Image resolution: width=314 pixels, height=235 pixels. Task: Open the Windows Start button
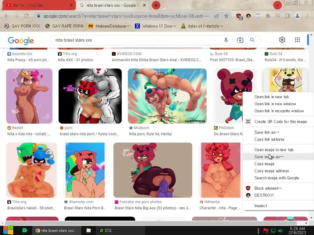[8, 230]
